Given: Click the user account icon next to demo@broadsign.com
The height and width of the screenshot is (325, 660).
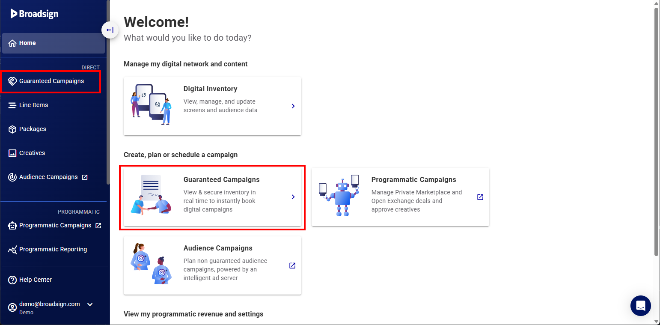Looking at the screenshot, I should [12, 307].
